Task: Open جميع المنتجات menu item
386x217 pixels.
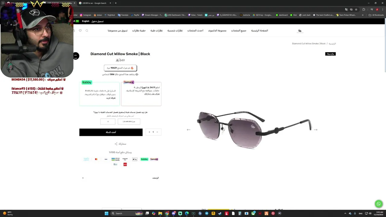Action: click(239, 30)
